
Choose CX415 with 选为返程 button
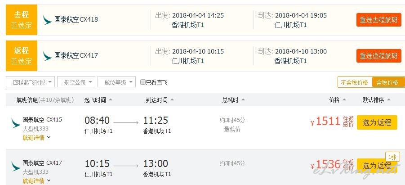(377, 122)
